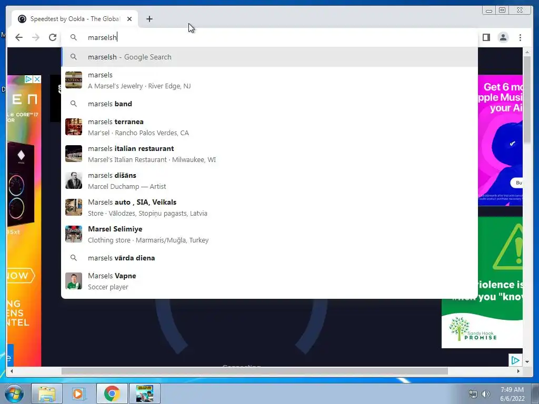Choose 'Marsels Vapne' soccer player suggestion
This screenshot has height=404, width=539.
pos(269,281)
